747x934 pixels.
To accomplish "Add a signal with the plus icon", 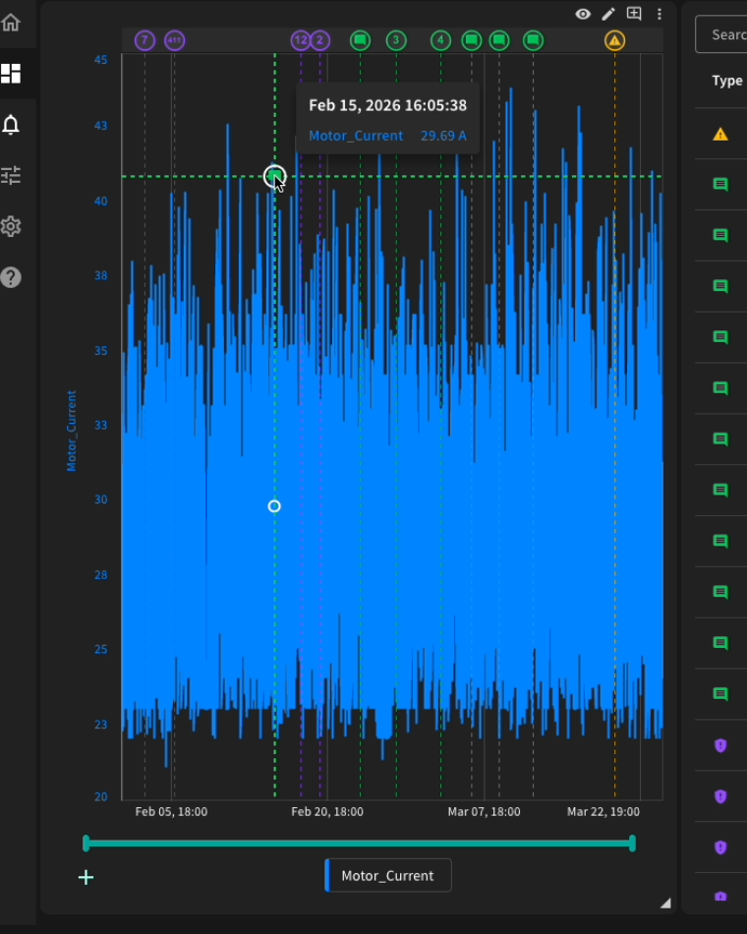I will pos(86,877).
